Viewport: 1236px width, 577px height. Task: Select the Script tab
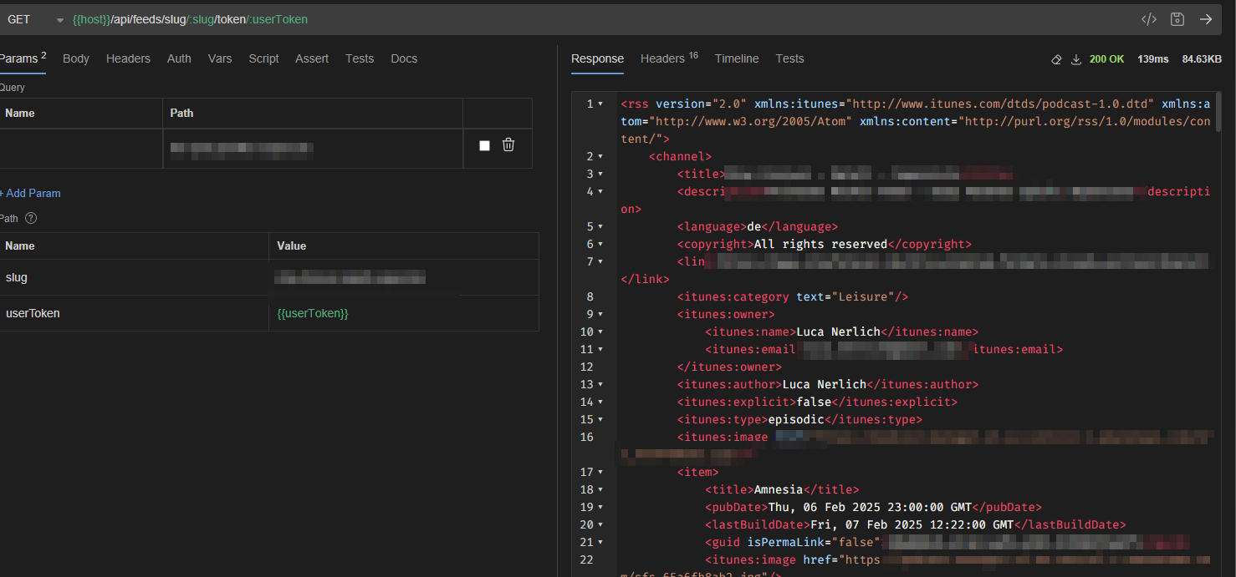pos(263,58)
